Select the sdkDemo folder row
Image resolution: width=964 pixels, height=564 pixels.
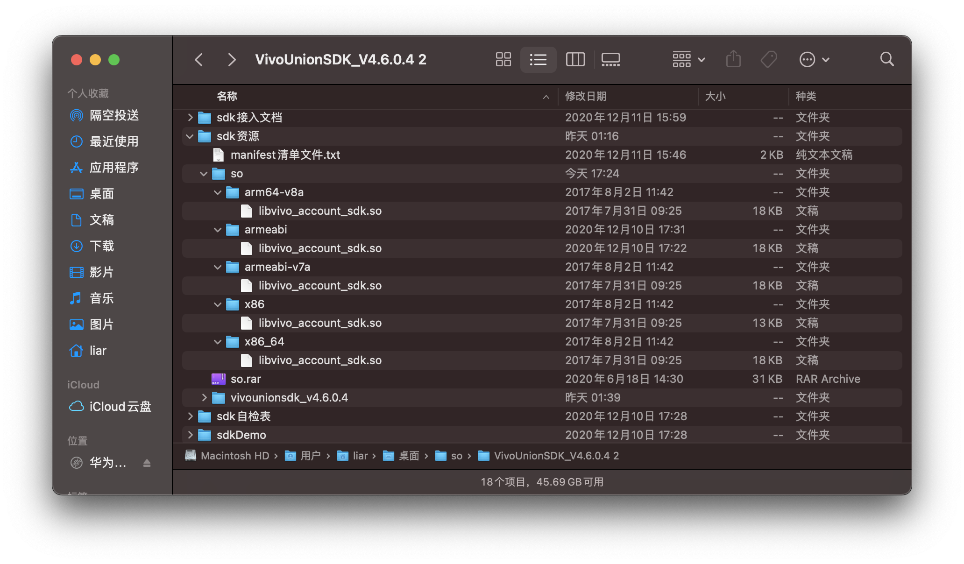coord(542,435)
